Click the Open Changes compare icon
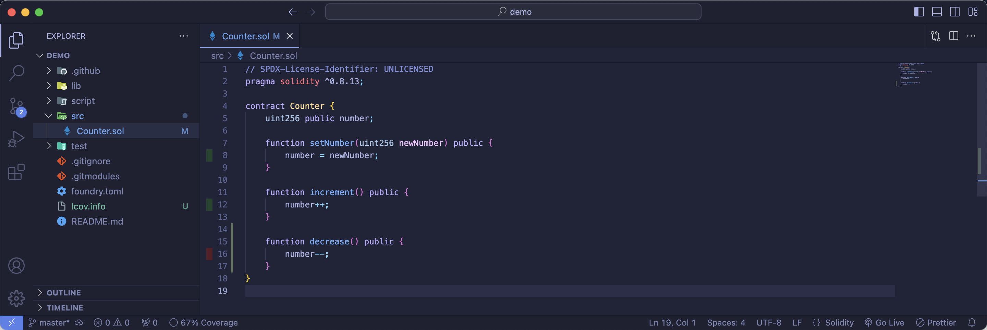The image size is (987, 330). click(x=935, y=36)
